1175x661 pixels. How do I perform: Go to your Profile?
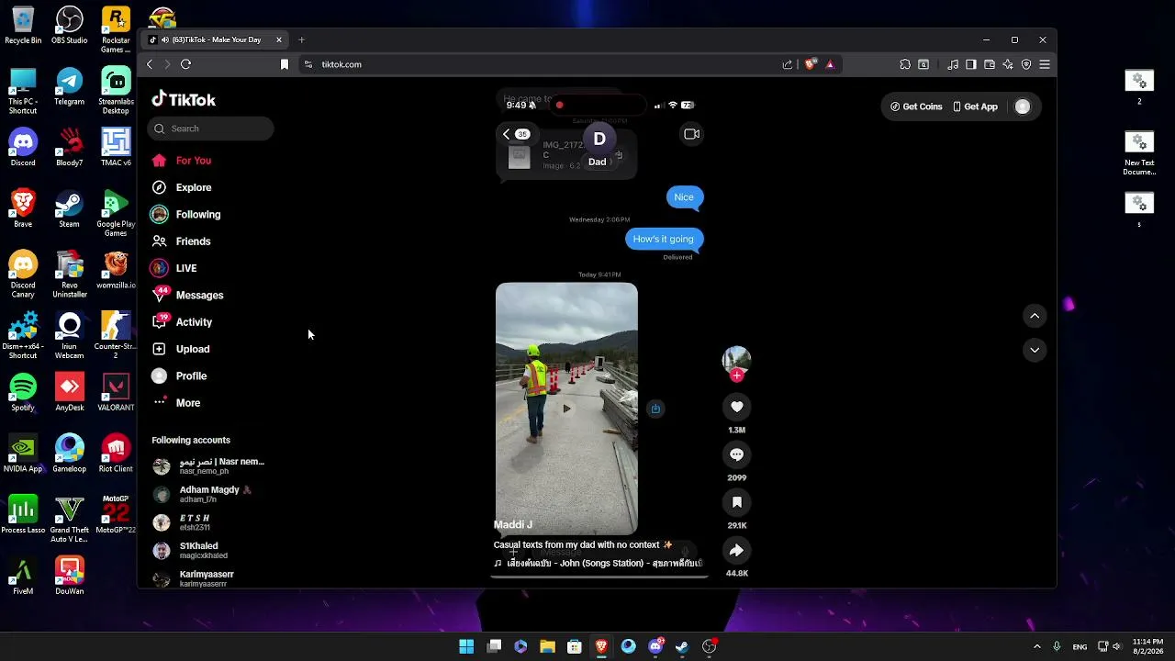click(x=180, y=375)
